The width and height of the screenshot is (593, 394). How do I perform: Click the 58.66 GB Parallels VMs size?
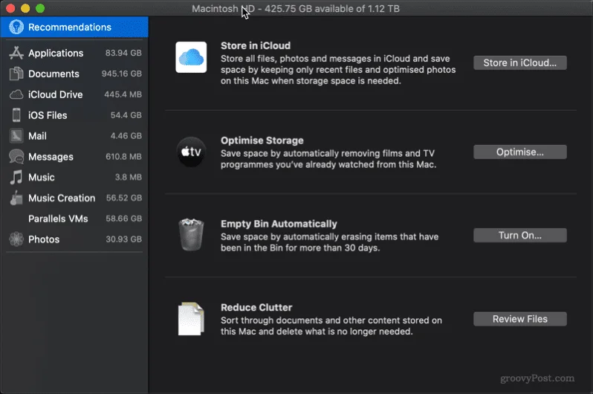coord(123,219)
